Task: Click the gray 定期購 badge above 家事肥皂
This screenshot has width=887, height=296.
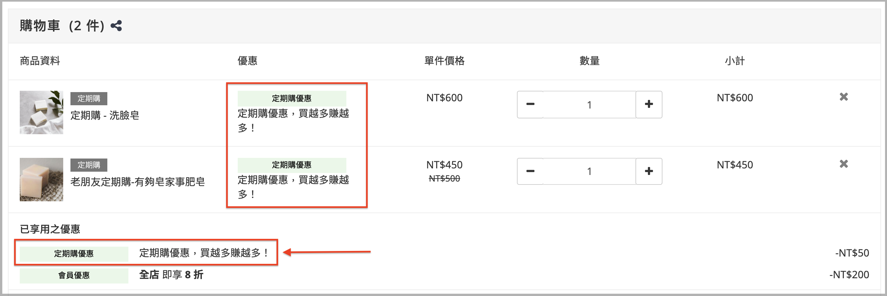Action: point(89,165)
